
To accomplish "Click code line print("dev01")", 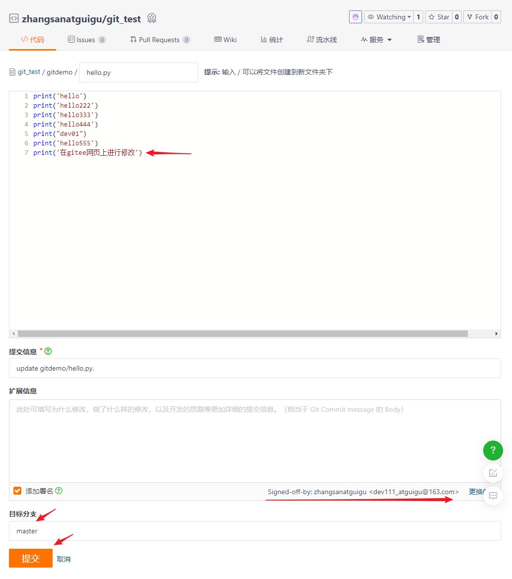I will [60, 133].
